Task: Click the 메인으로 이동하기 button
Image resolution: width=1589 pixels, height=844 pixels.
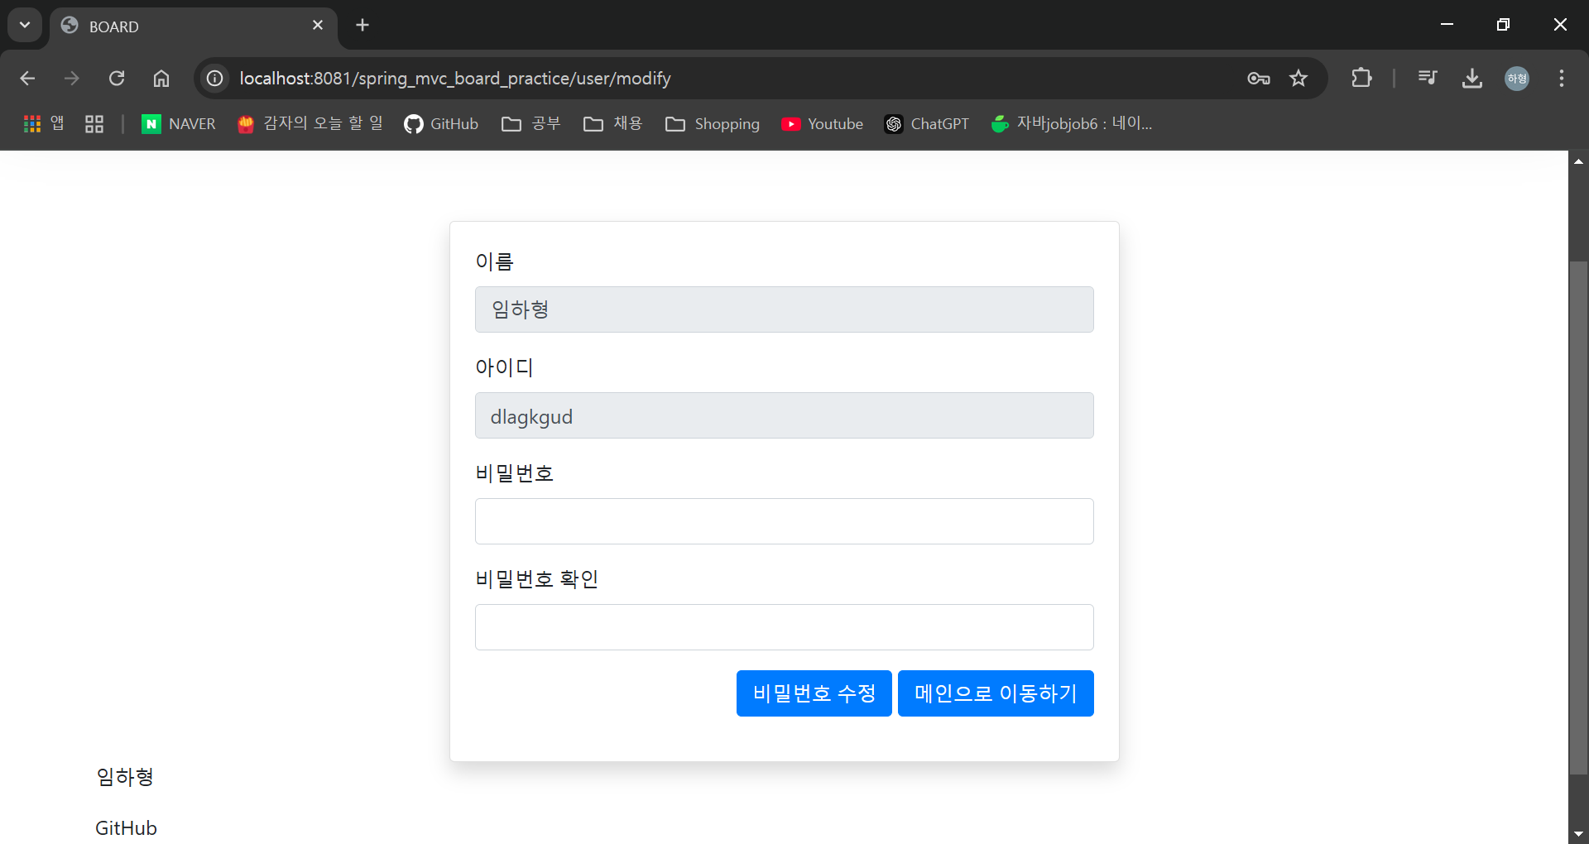Action: (x=996, y=693)
